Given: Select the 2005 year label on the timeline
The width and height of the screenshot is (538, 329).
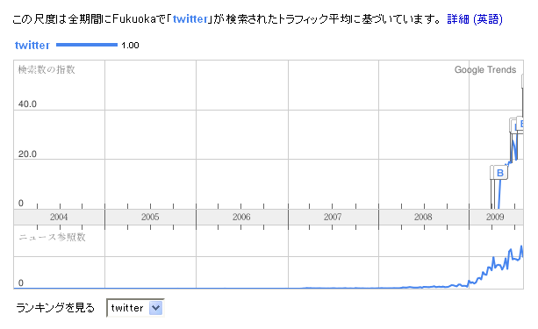Looking at the screenshot, I should pos(150,217).
